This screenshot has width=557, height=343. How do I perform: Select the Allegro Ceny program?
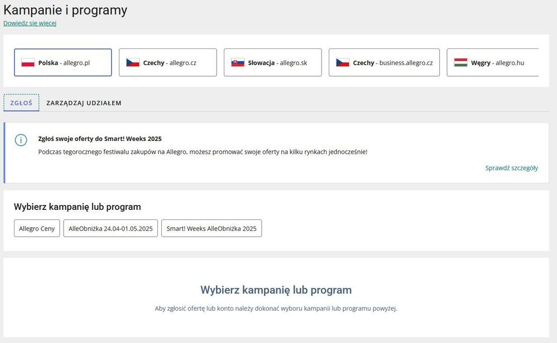[37, 228]
